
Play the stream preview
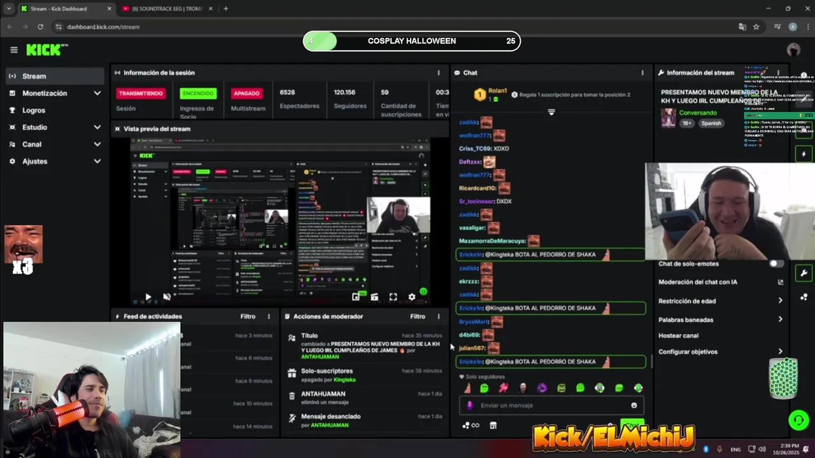148,296
